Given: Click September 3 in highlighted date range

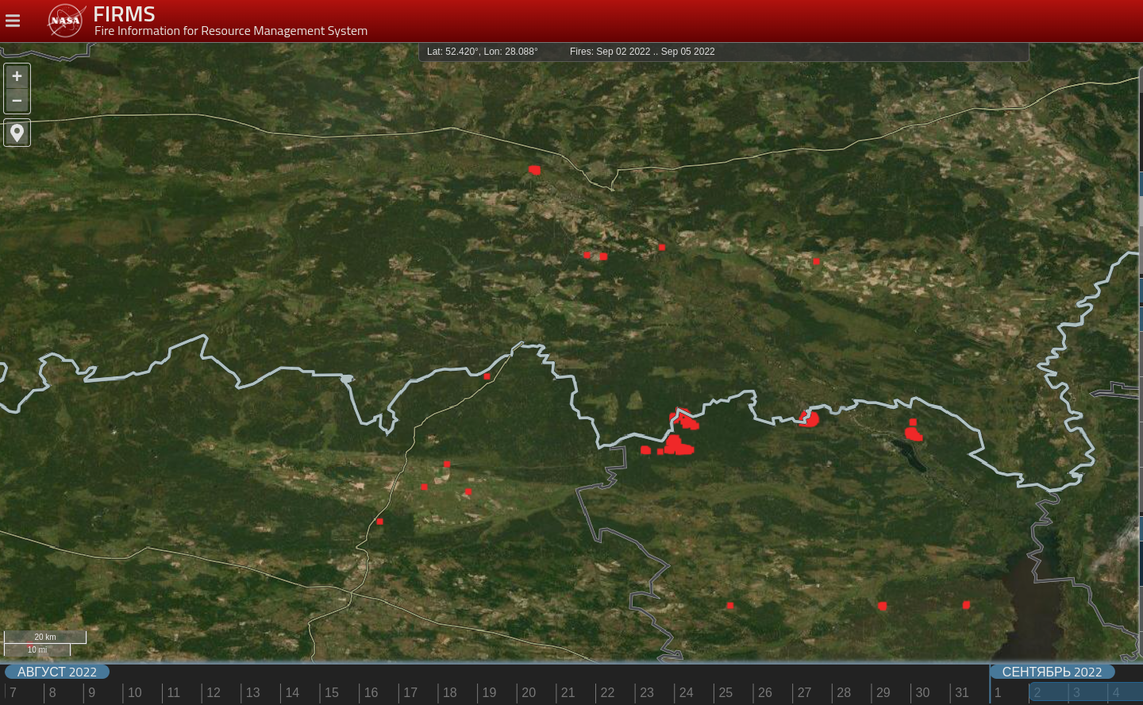Looking at the screenshot, I should click(1076, 692).
